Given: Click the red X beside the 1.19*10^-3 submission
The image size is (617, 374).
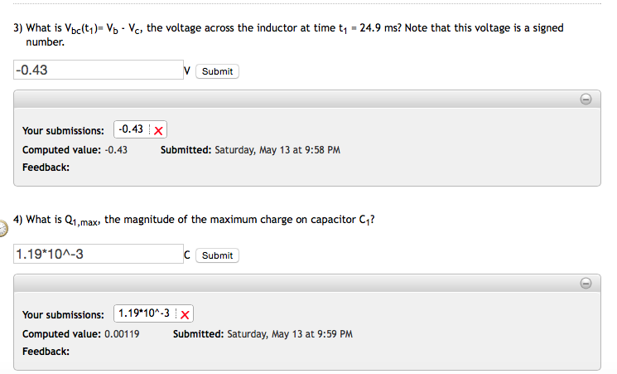Looking at the screenshot, I should pyautogui.click(x=184, y=314).
